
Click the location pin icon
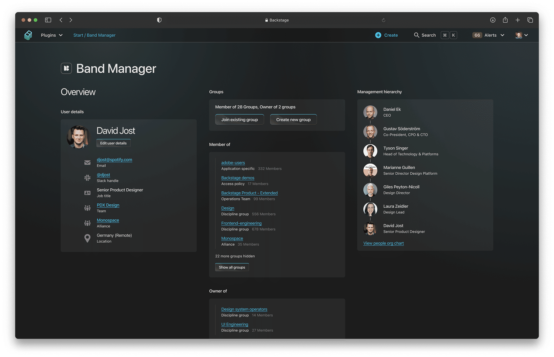point(87,238)
